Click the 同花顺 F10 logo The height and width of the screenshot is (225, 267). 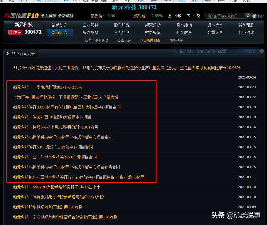click(22, 16)
